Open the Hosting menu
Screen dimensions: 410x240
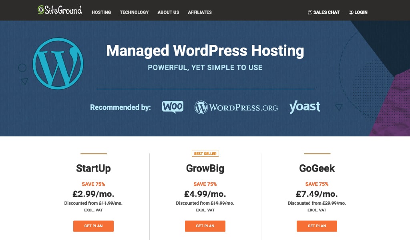pos(101,12)
